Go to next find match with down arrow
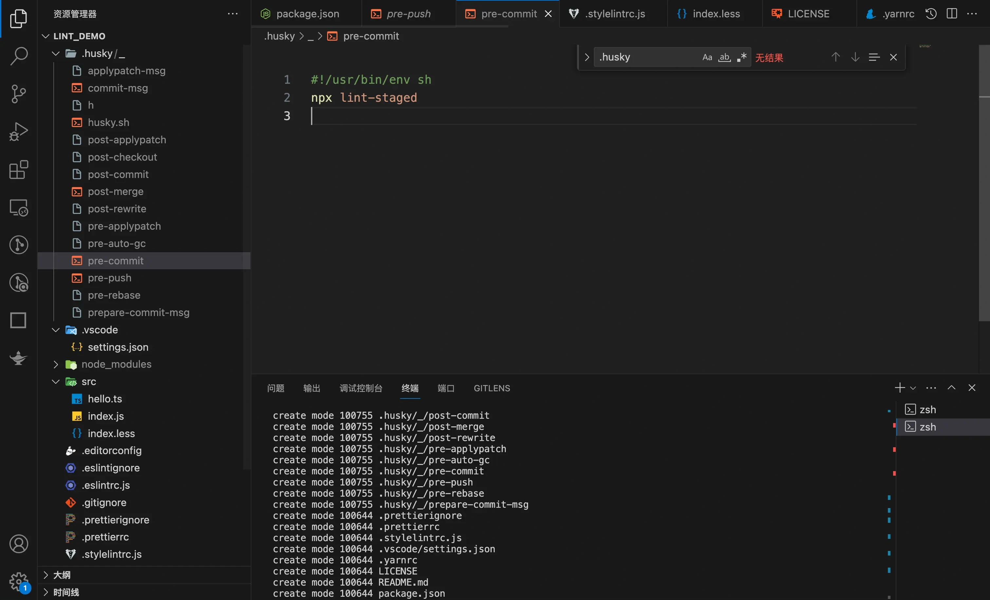Image resolution: width=990 pixels, height=600 pixels. click(854, 57)
